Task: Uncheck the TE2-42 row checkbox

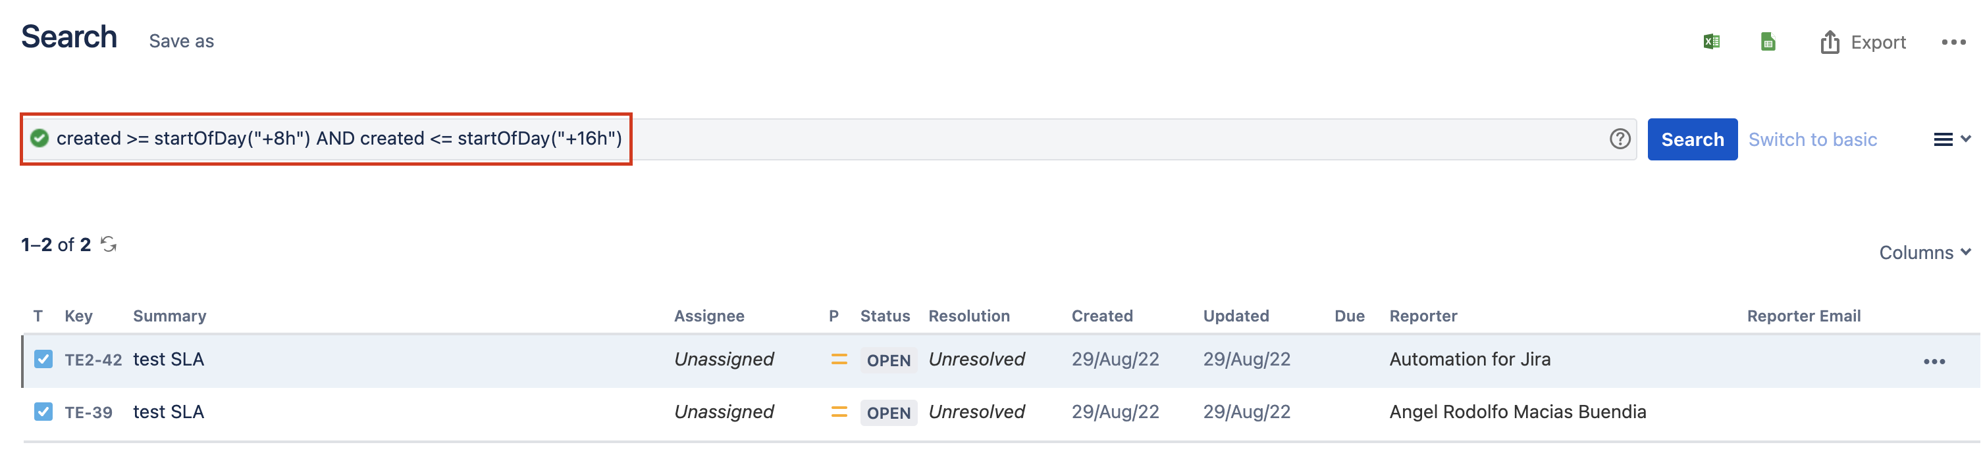Action: pyautogui.click(x=43, y=359)
